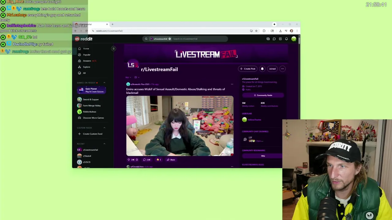
Task: Open the Hot sort dropdown
Action: (x=128, y=77)
